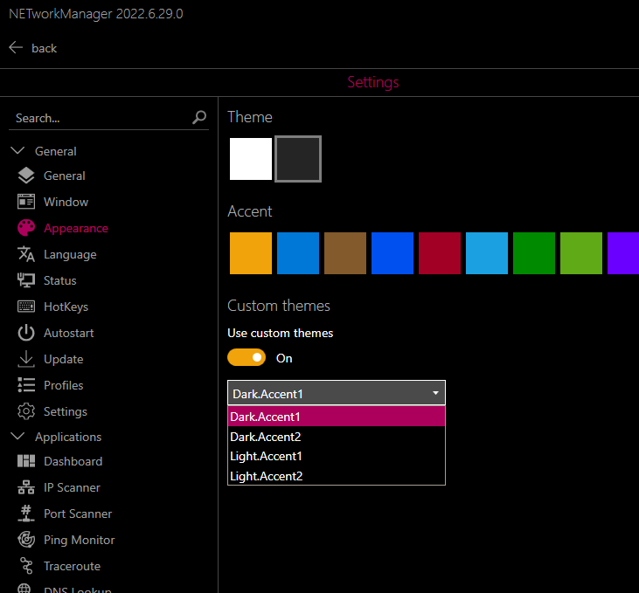Open Traceroute settings label
The image size is (639, 593).
73,566
